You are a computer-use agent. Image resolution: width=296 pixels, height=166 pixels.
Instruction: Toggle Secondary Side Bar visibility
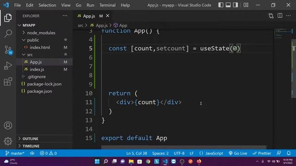coord(235,5)
